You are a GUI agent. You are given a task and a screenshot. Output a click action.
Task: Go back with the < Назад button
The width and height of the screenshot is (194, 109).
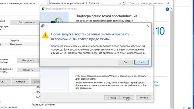(112, 97)
